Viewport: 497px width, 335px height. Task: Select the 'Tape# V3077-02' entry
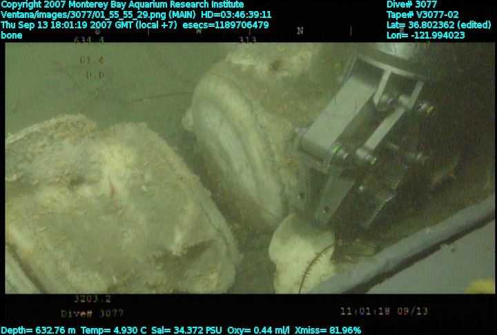pyautogui.click(x=422, y=14)
